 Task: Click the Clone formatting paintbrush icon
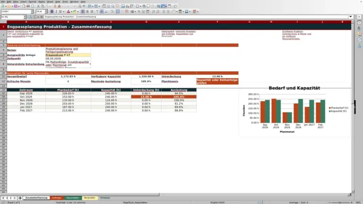coord(55,6)
